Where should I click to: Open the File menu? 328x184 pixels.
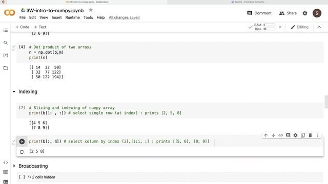[x=23, y=17]
